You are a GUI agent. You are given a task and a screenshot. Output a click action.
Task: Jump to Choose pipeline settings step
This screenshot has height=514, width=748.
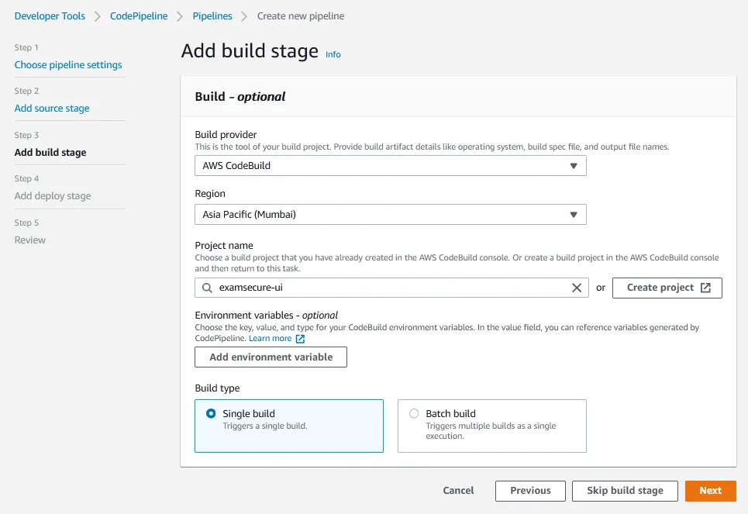coord(68,65)
